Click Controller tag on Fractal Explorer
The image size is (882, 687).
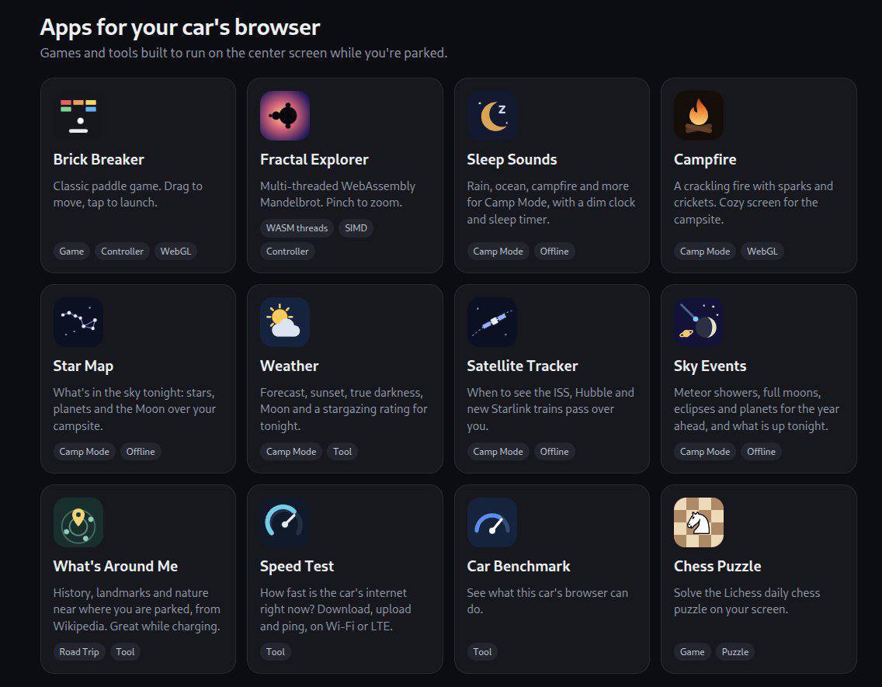tap(286, 252)
